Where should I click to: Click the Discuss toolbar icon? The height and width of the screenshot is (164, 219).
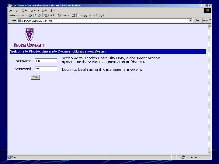[98, 15]
